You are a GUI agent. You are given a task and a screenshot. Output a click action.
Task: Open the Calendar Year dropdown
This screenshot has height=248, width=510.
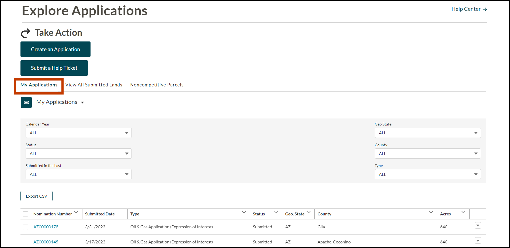coord(78,133)
